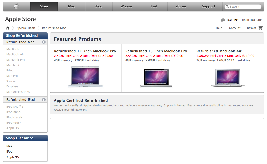Expand the Refurbished Mac arrow icon
The height and width of the screenshot is (164, 267).
pos(44,42)
